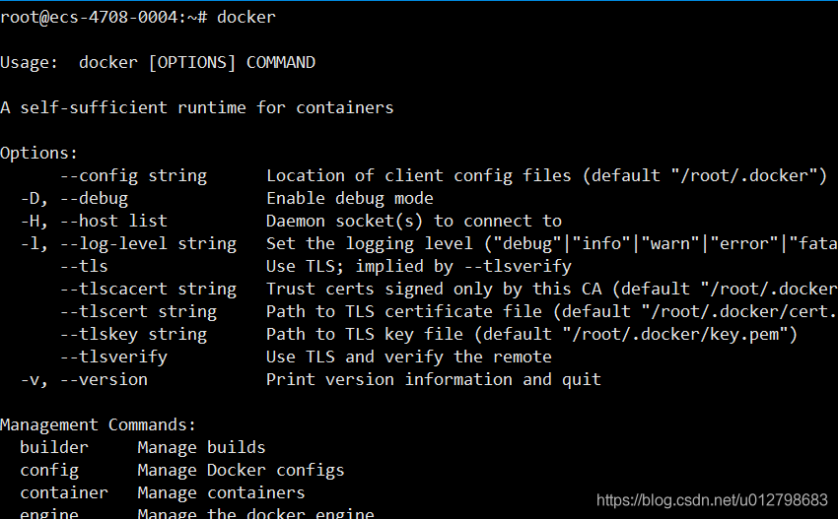
Task: Click the --config string option
Action: coord(133,175)
